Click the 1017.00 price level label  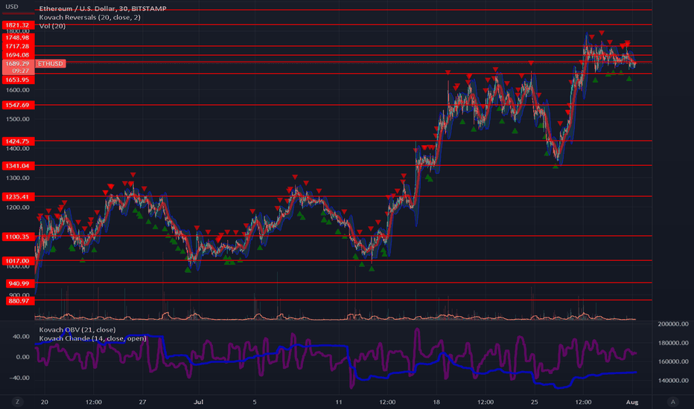(18, 261)
